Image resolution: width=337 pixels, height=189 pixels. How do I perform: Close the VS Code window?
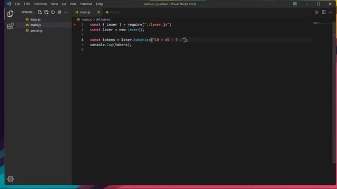330,4
